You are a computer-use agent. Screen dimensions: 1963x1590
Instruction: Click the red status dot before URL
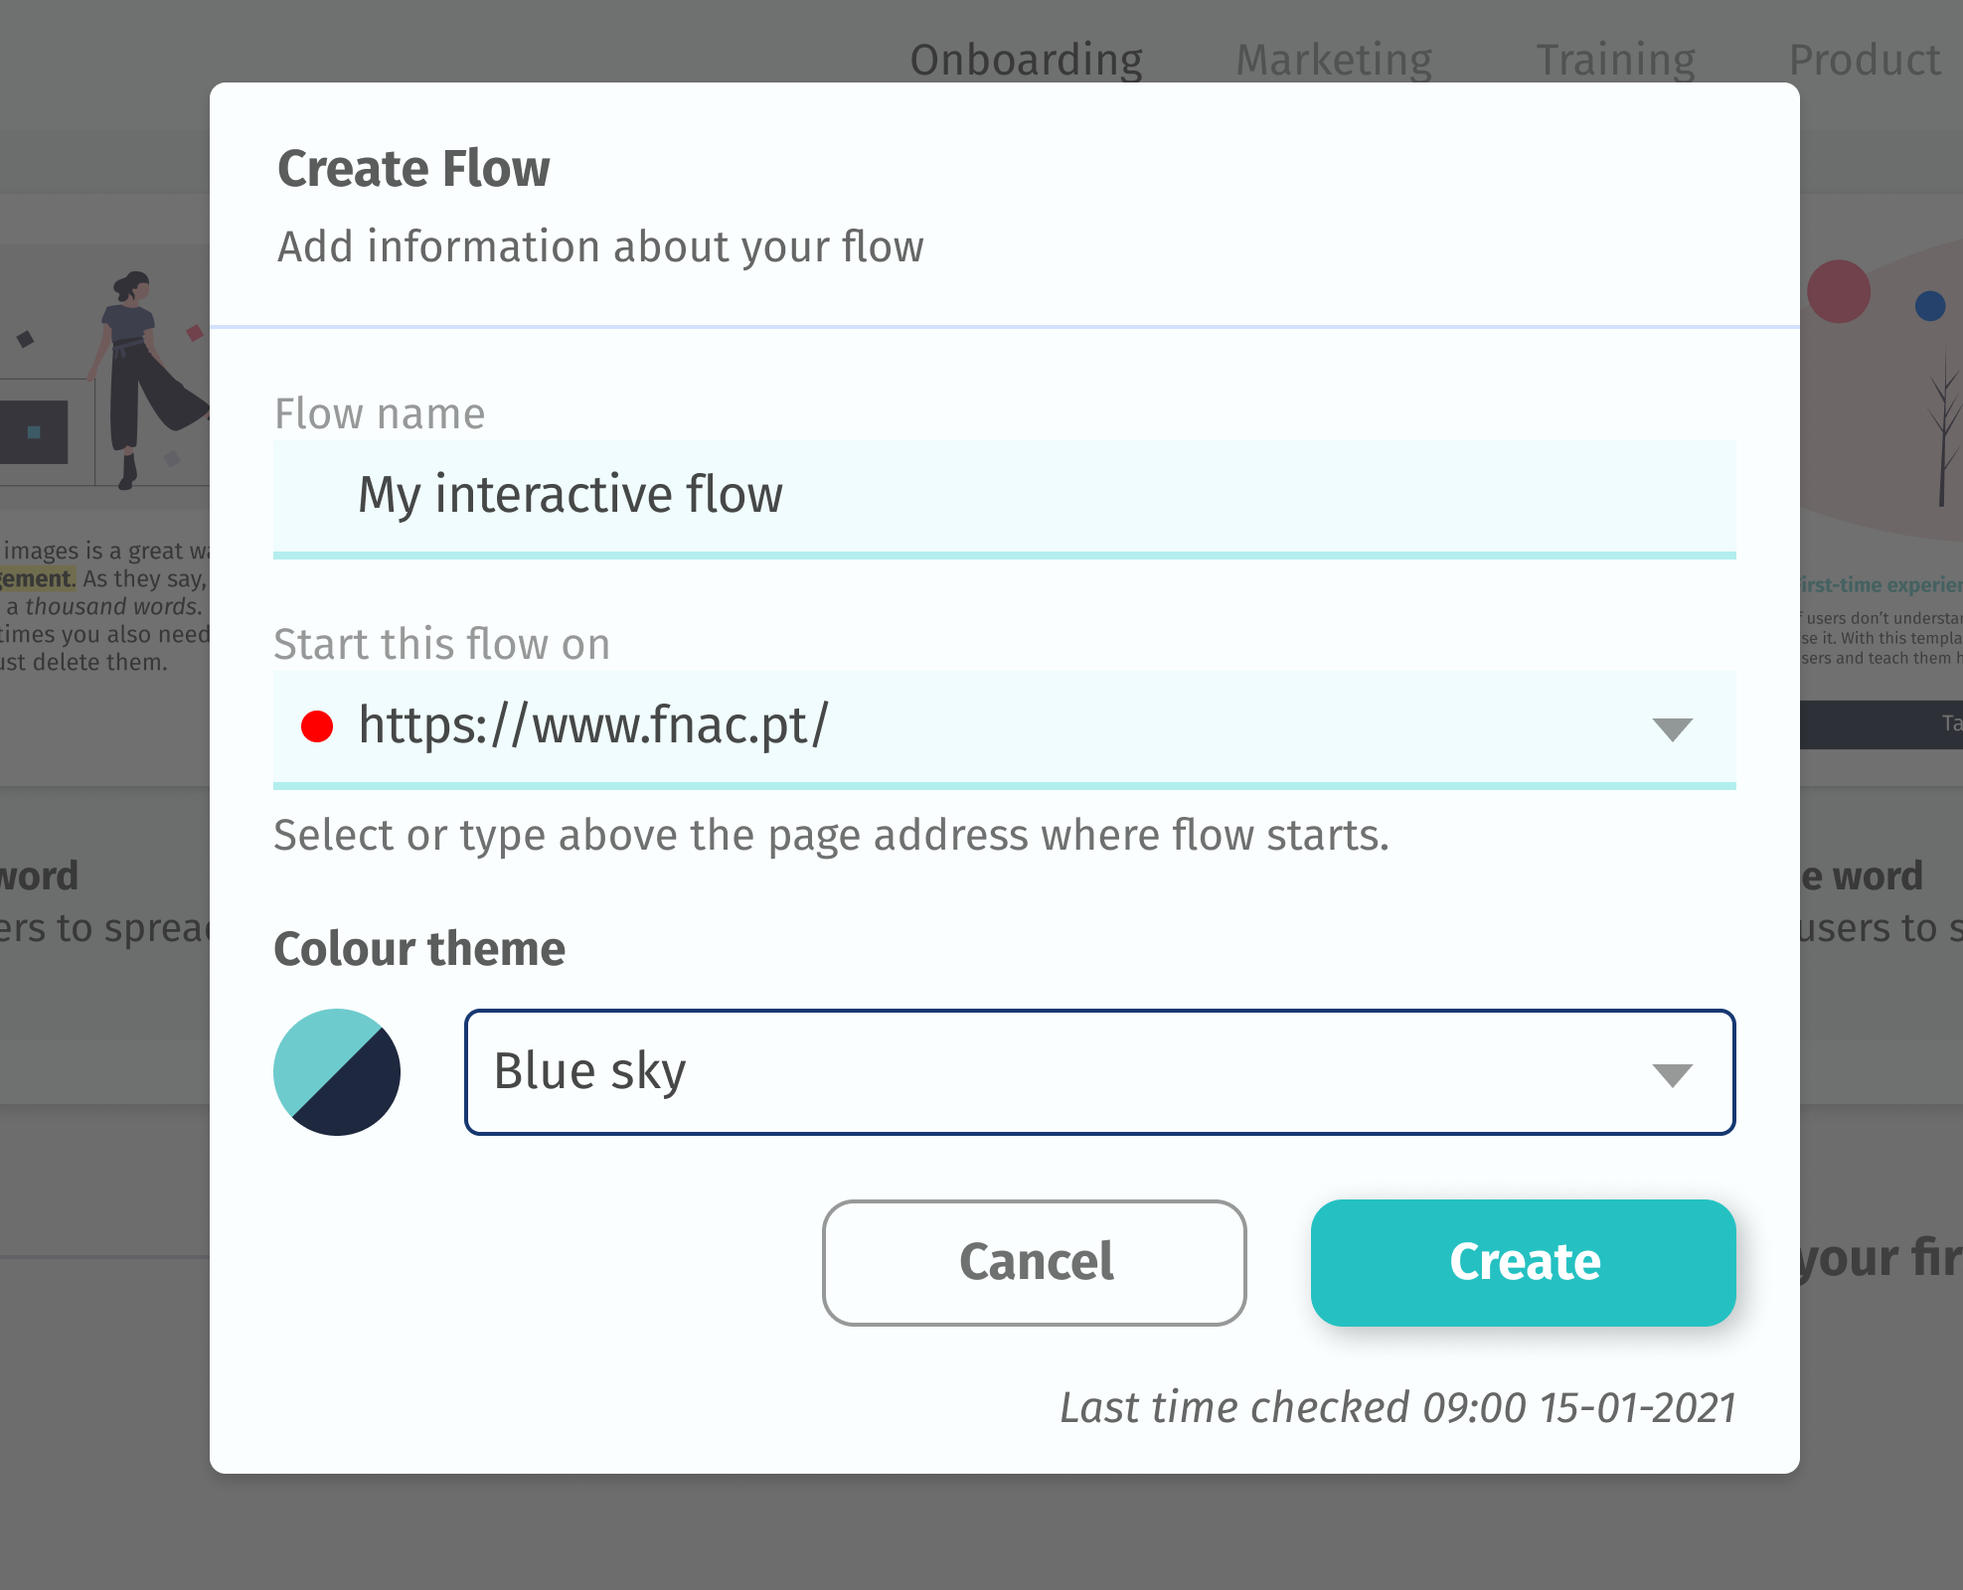click(x=317, y=726)
